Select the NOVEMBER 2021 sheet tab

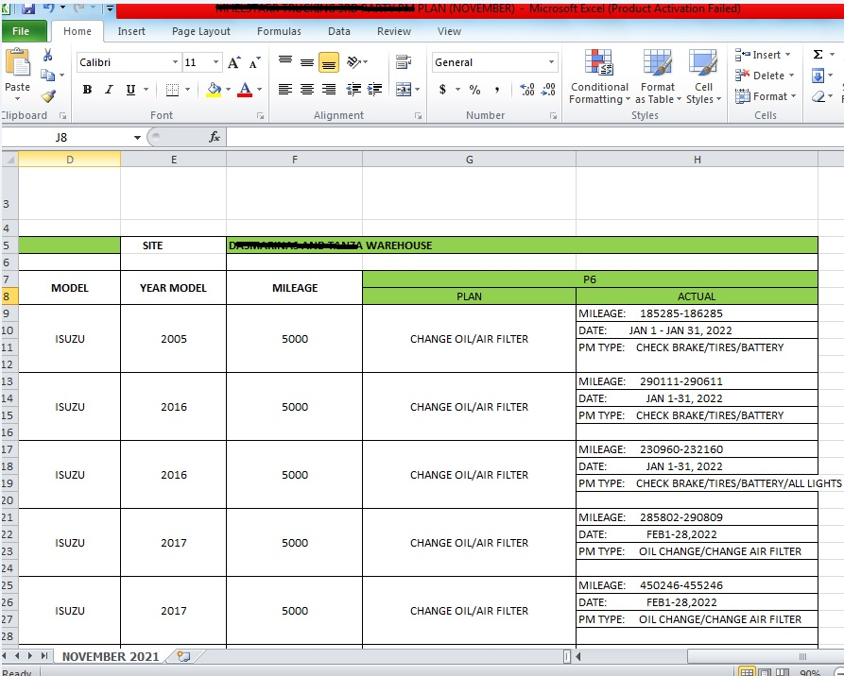pos(111,656)
